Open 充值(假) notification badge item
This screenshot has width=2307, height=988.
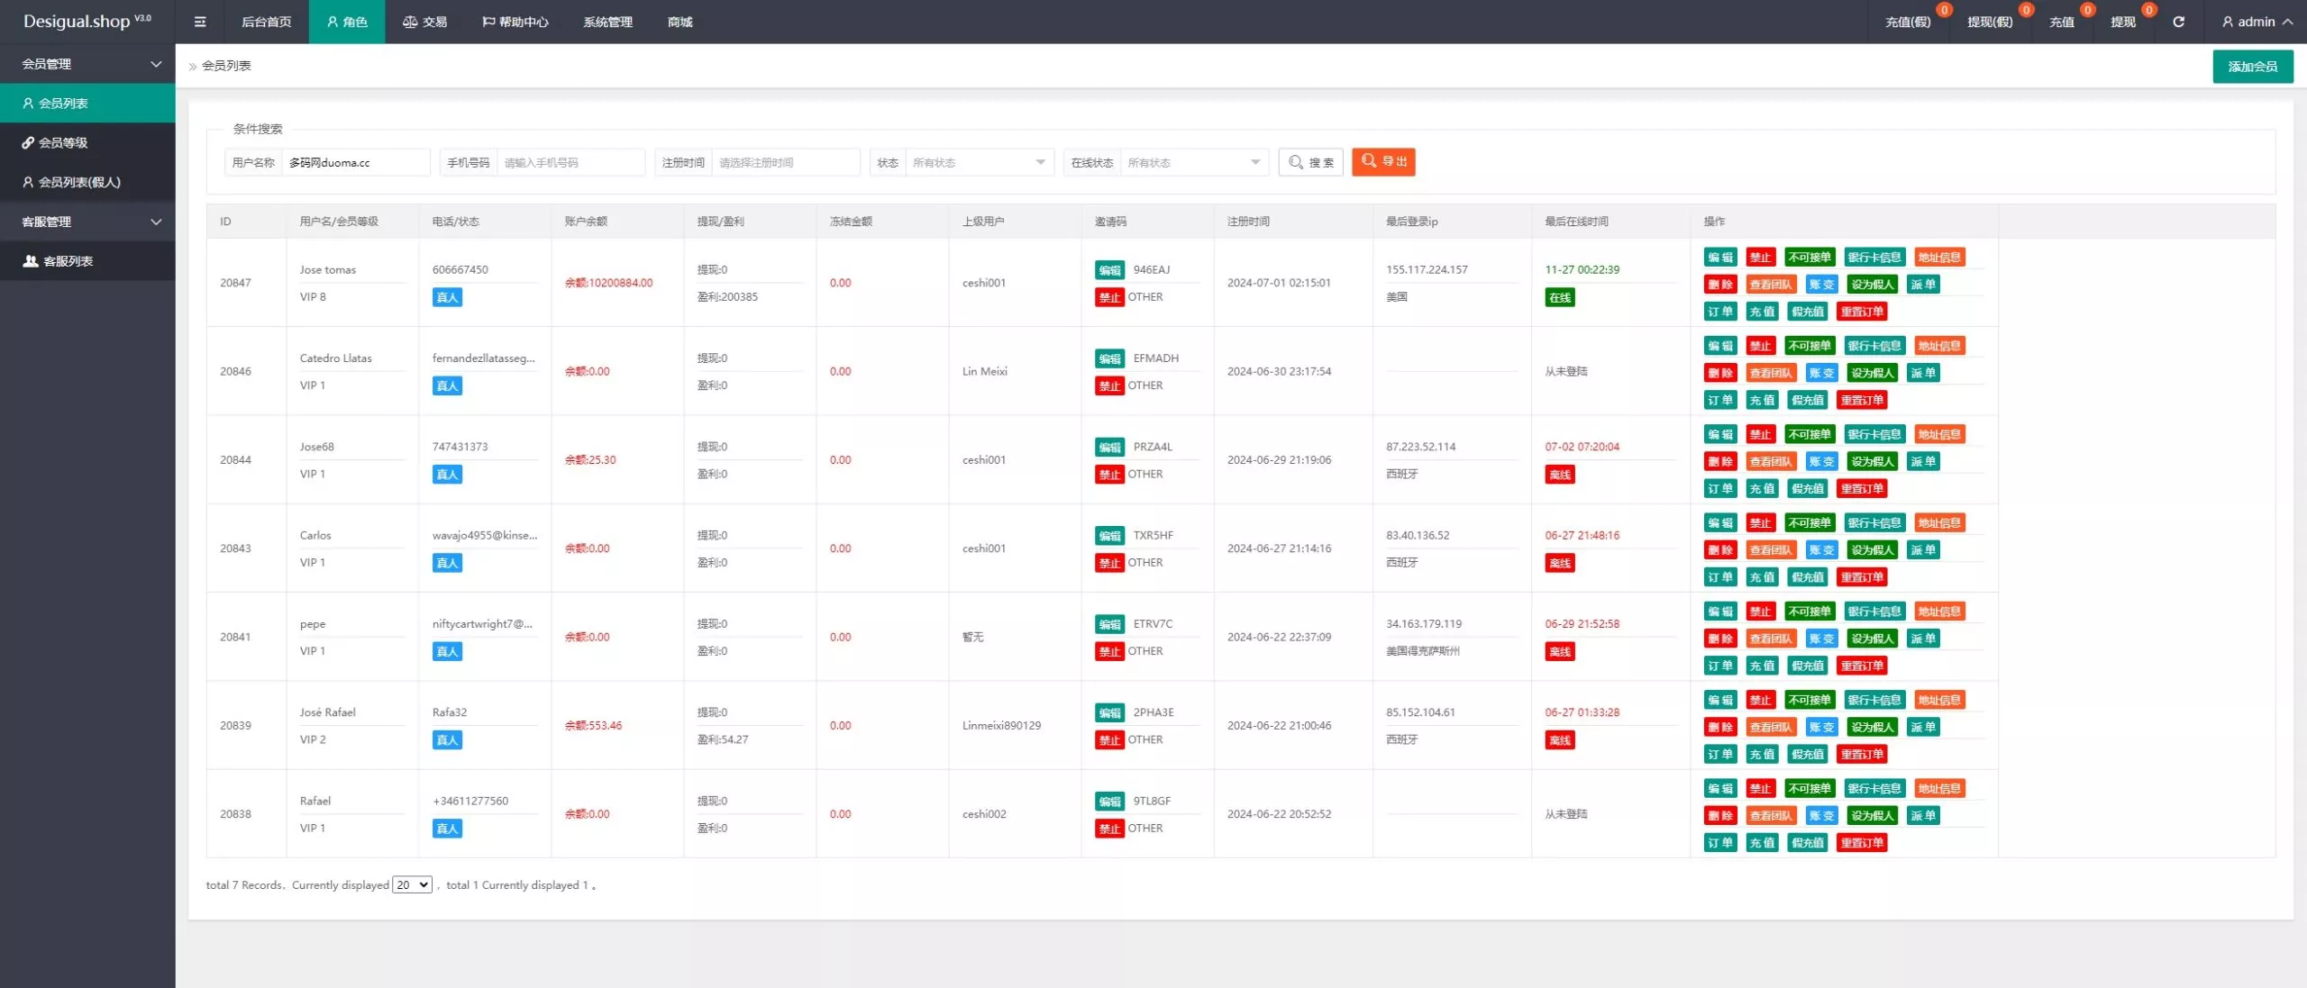pos(1908,22)
